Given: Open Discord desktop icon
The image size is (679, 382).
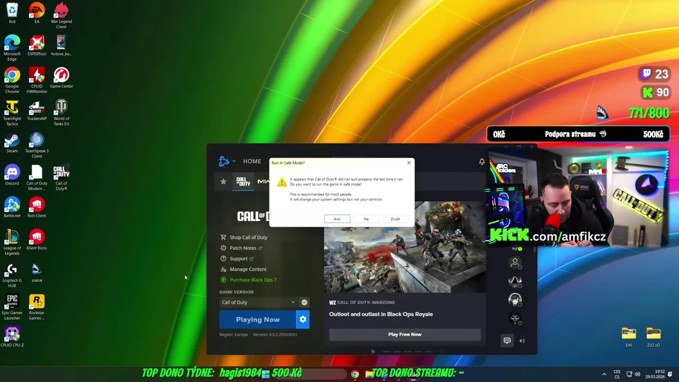Looking at the screenshot, I should [12, 175].
